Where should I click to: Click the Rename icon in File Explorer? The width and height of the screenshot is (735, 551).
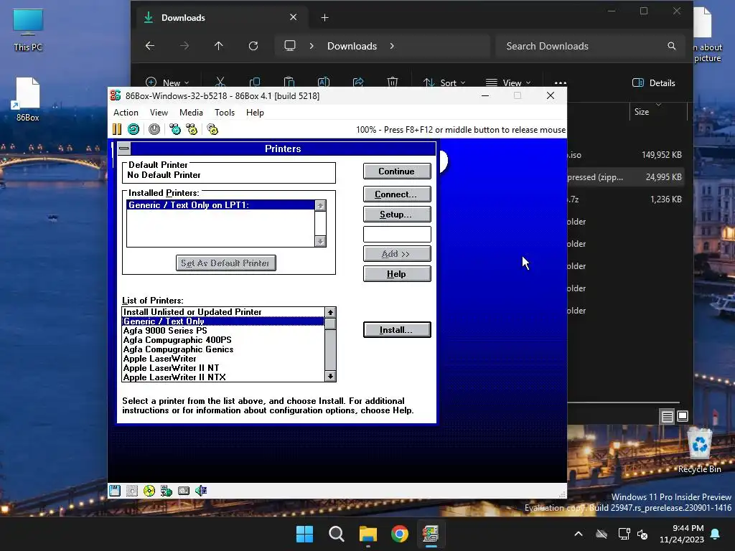(324, 83)
